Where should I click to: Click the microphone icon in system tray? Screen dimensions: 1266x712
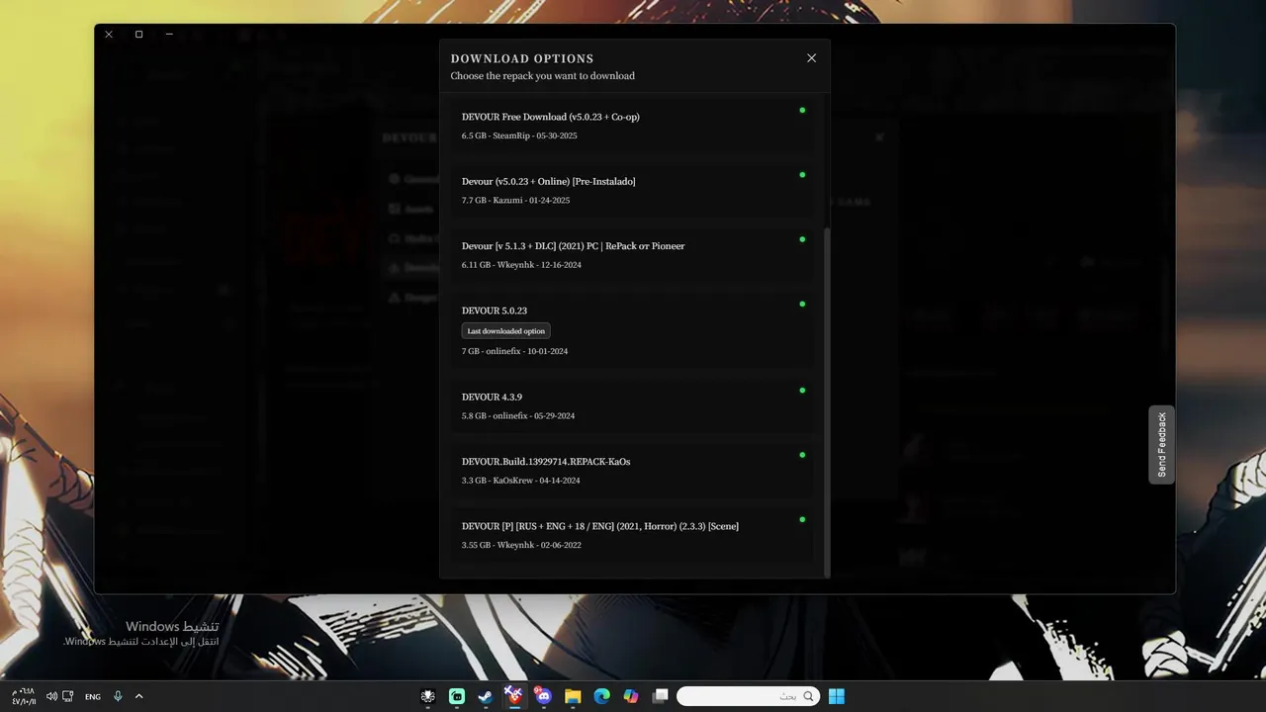click(118, 696)
